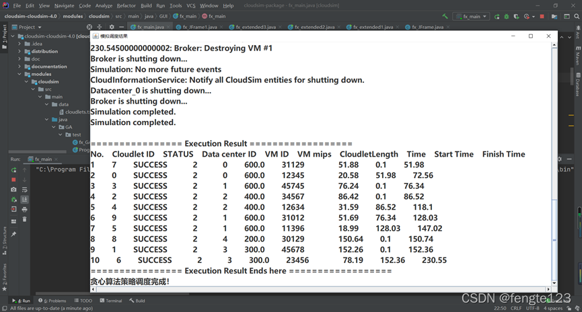Viewport: 582px width, 312px height.
Task: Open the fx_main run configuration dropdown
Action: click(x=472, y=16)
